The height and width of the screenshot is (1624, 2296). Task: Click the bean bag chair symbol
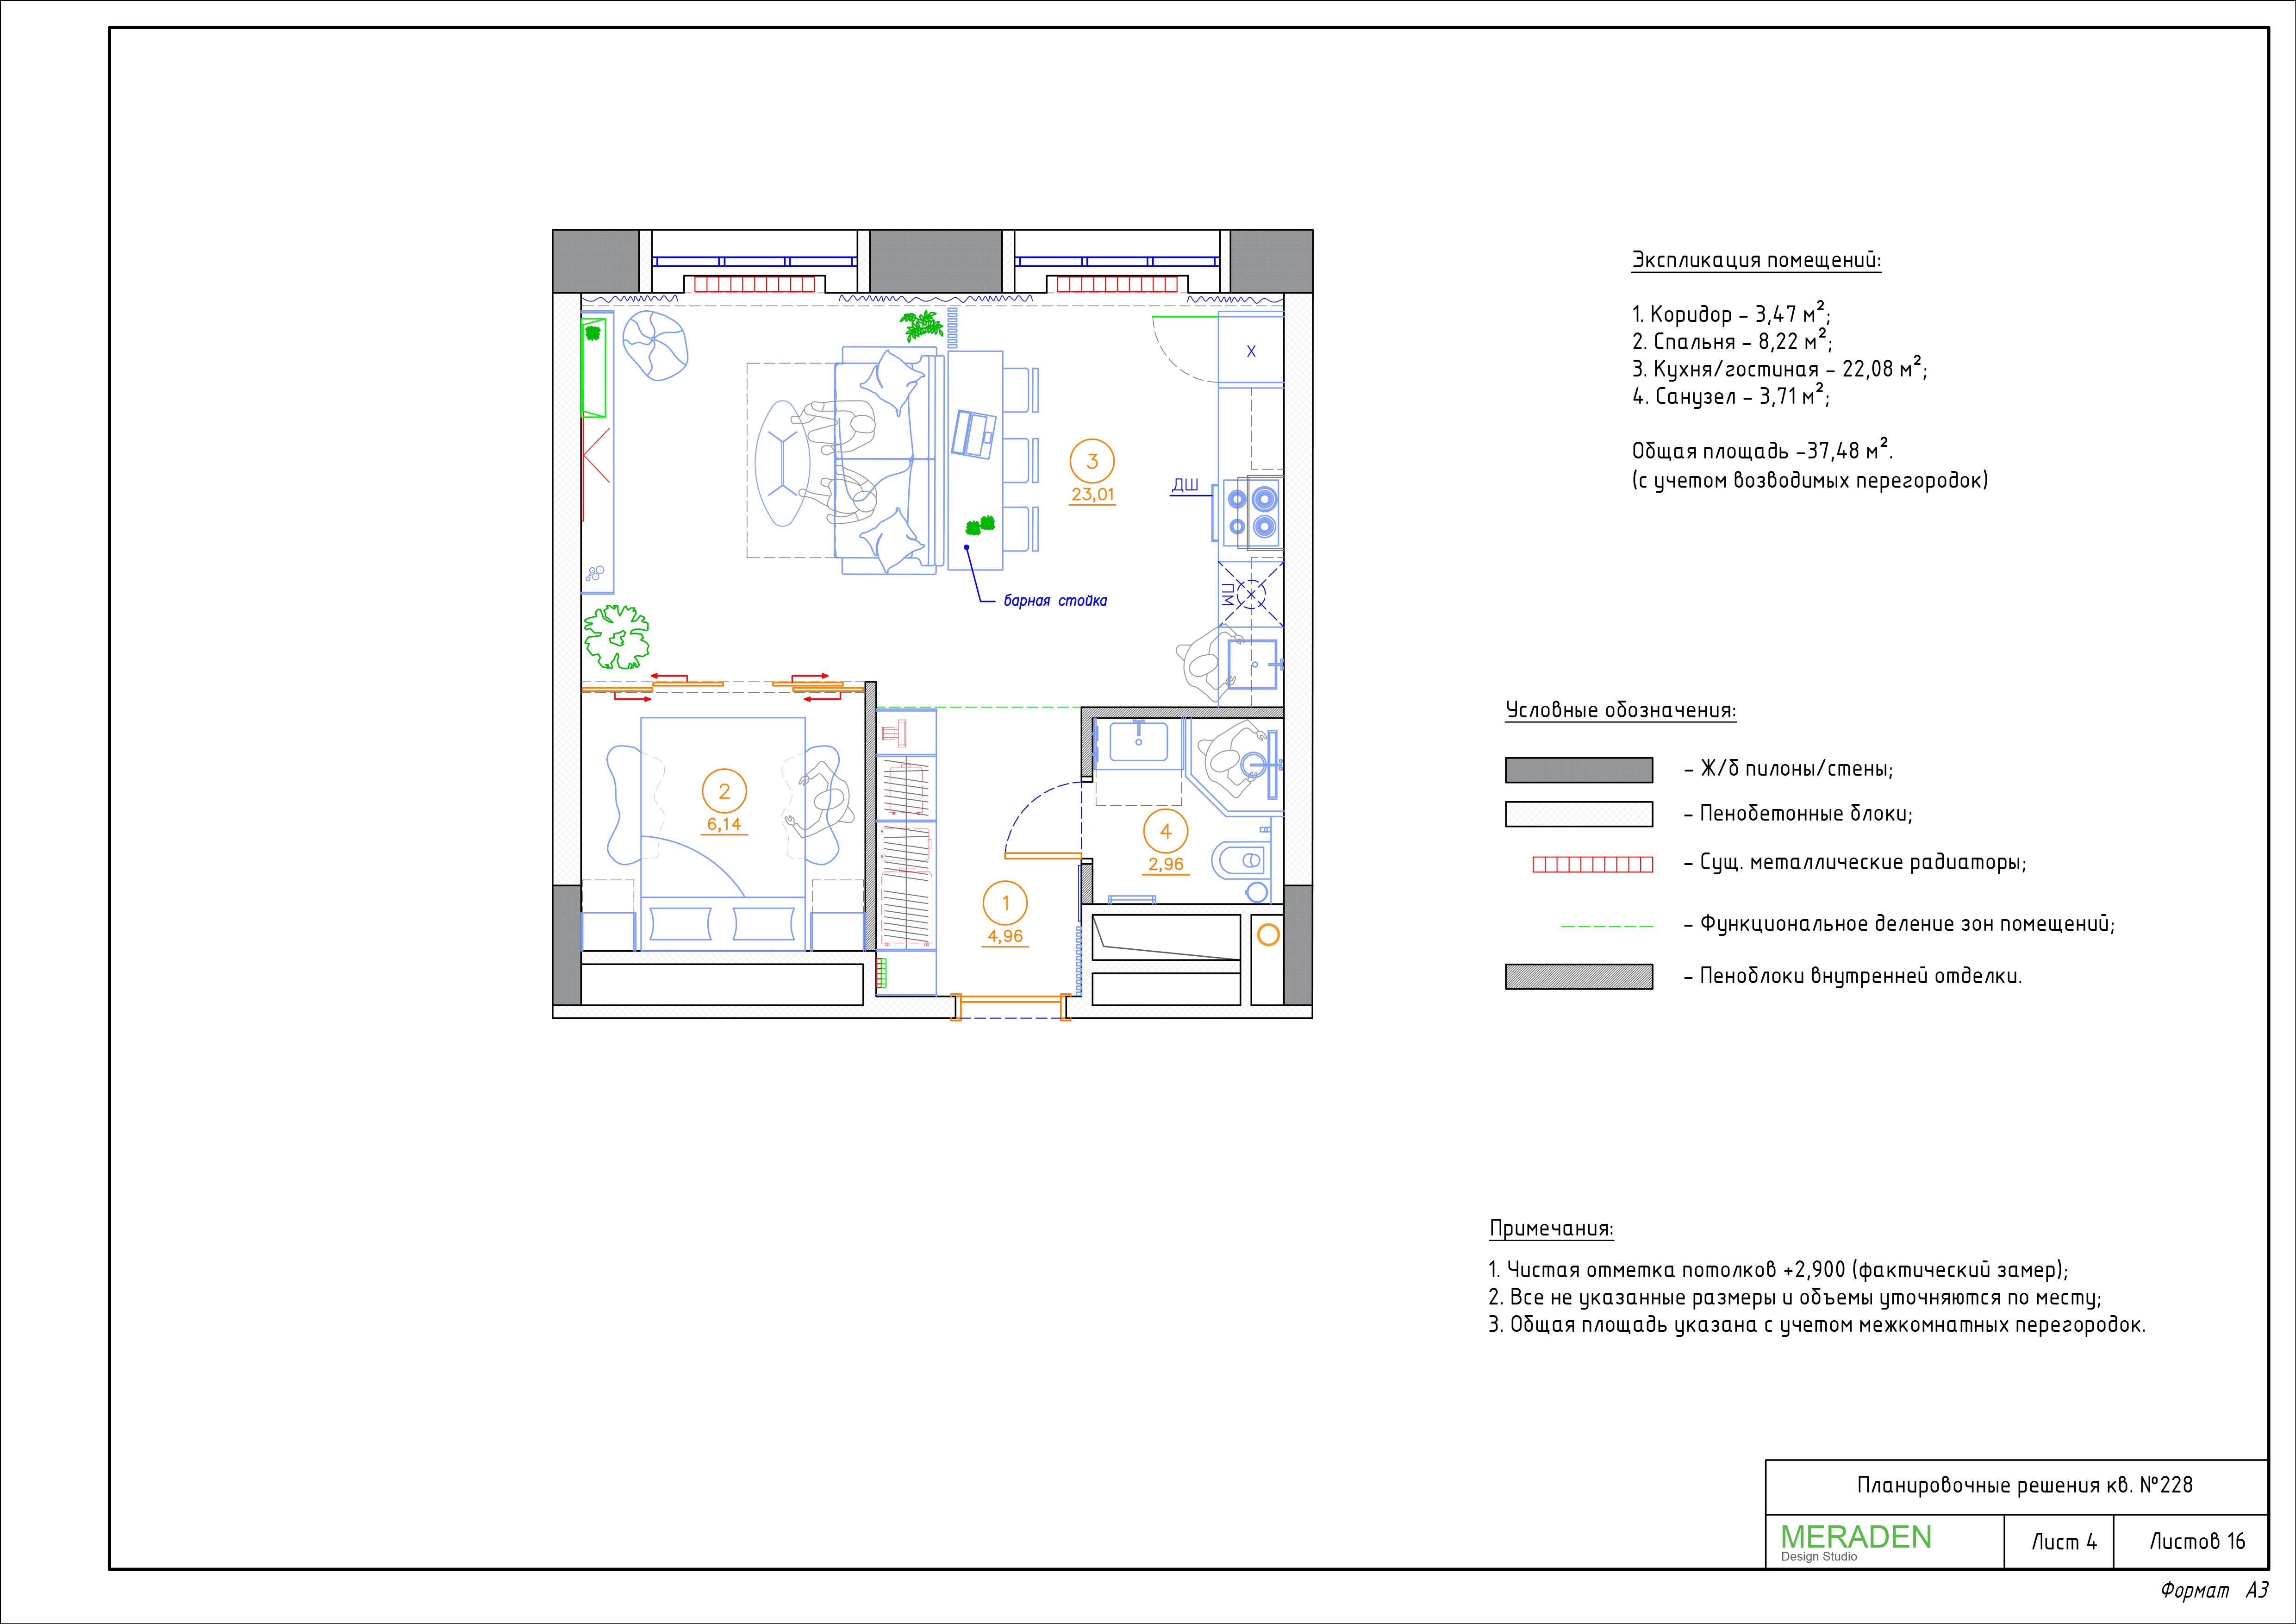click(x=655, y=345)
